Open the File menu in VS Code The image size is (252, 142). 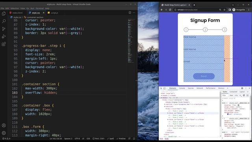tap(2, 8)
